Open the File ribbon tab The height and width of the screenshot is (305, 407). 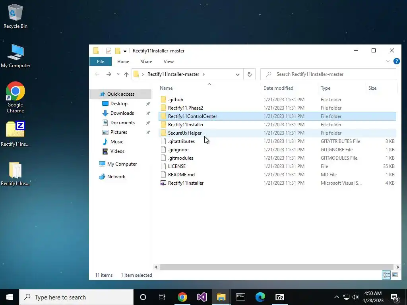(101, 62)
